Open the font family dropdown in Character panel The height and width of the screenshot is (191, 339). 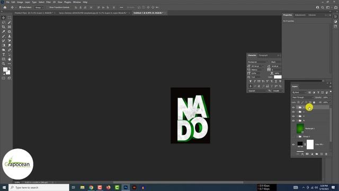pos(258,62)
